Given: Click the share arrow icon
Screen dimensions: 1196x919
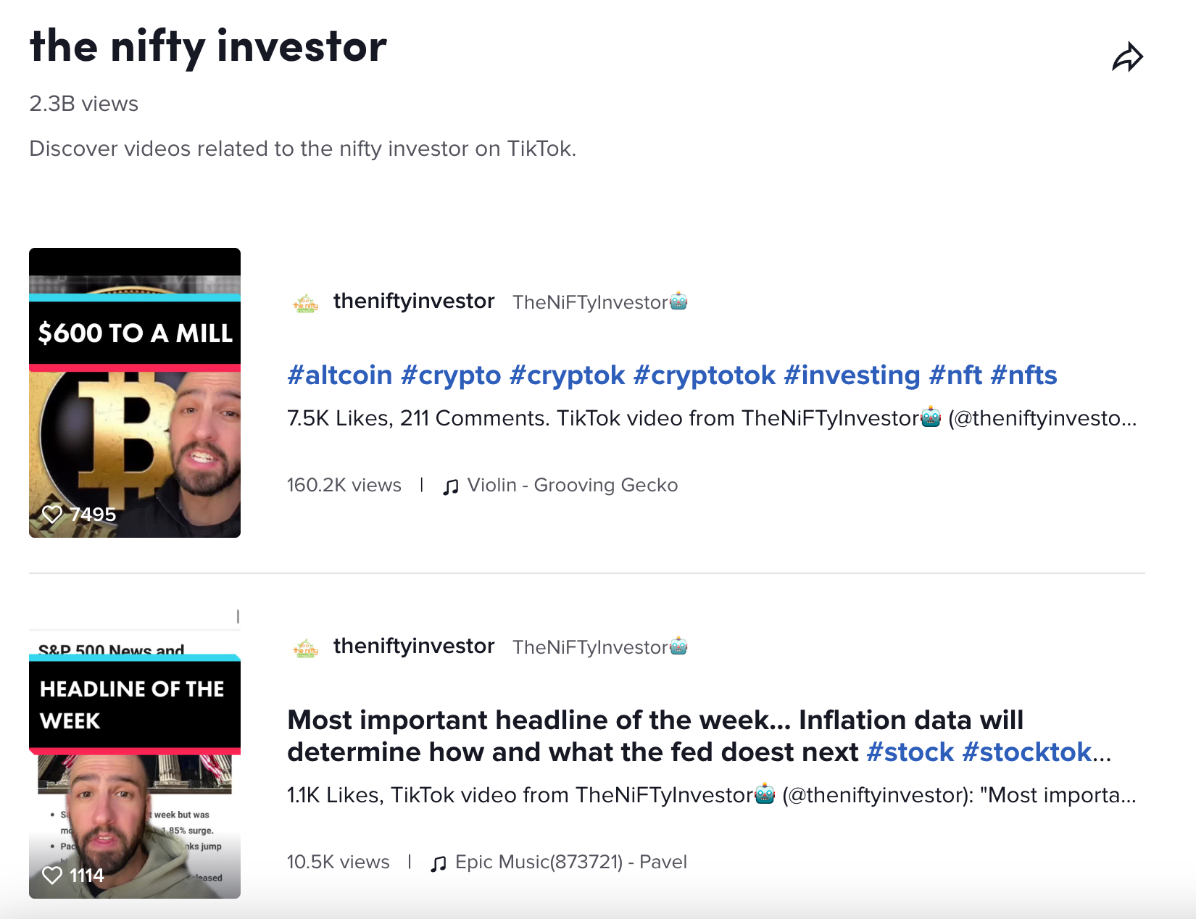Looking at the screenshot, I should [1127, 58].
